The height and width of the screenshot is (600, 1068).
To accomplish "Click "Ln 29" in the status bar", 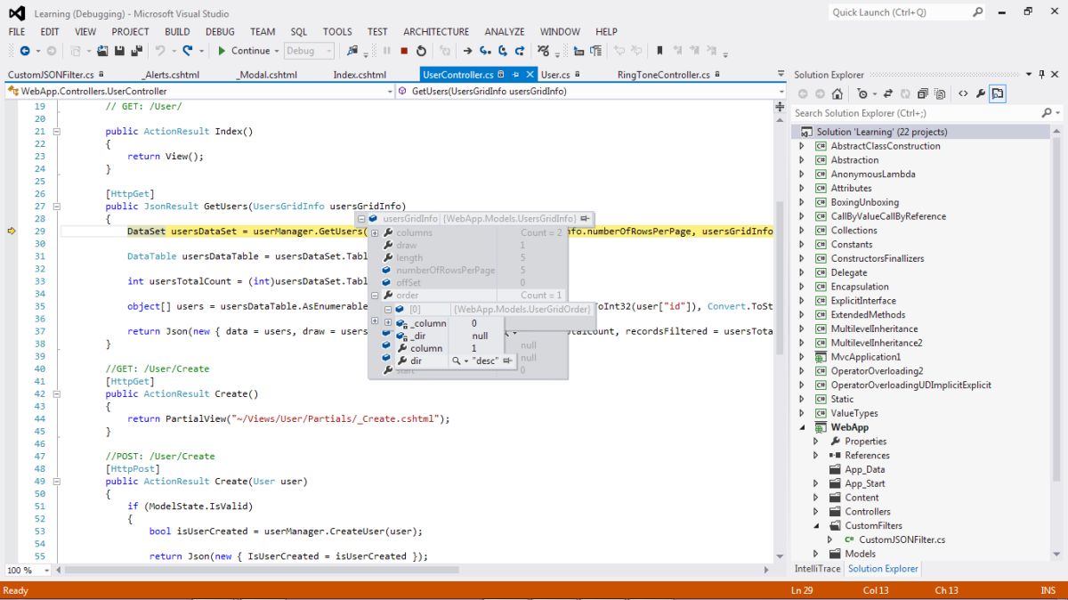I will point(801,590).
